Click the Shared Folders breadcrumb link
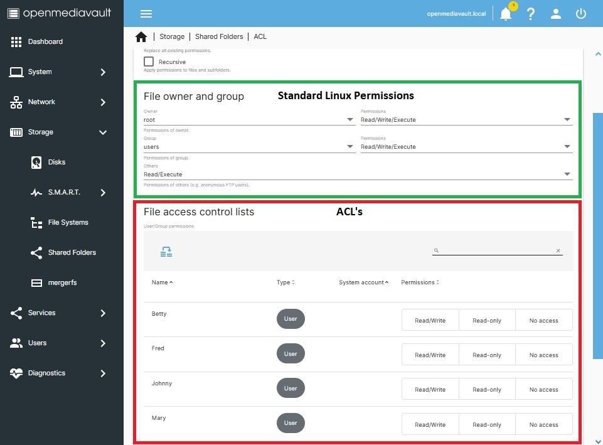Screen dimensions: 603x445 (x=219, y=36)
